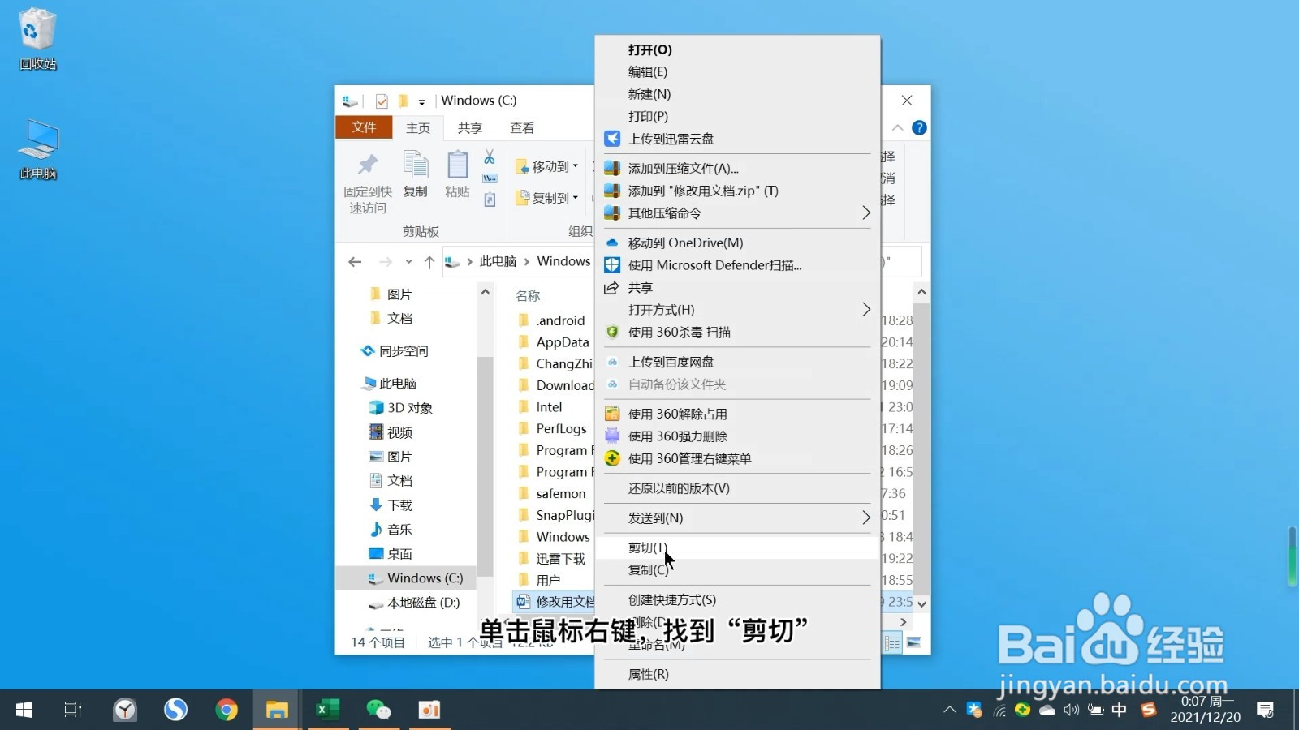Click 上传到迅雷云盘 menu entry
The height and width of the screenshot is (730, 1299).
pos(737,139)
